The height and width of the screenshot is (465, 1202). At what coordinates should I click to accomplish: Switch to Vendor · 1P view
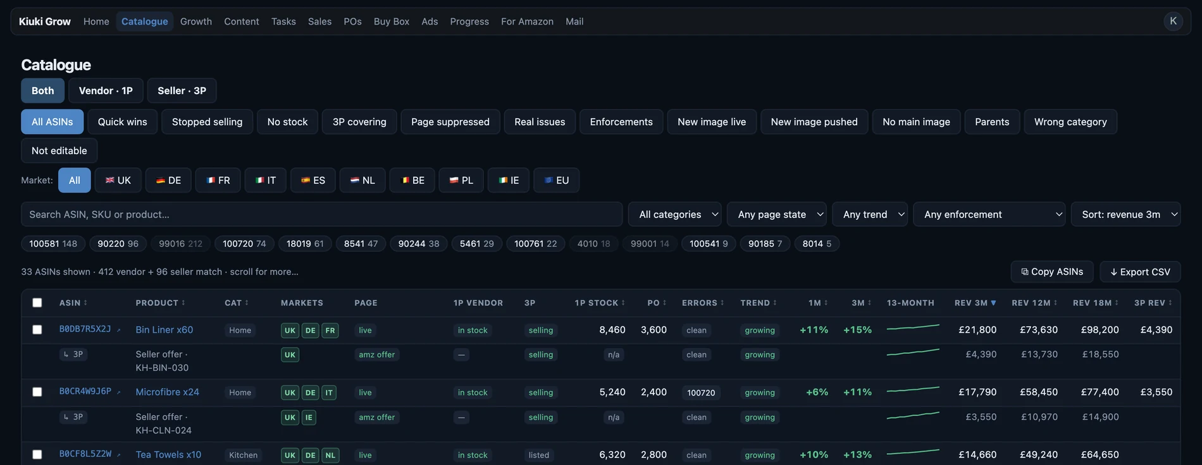coord(106,90)
